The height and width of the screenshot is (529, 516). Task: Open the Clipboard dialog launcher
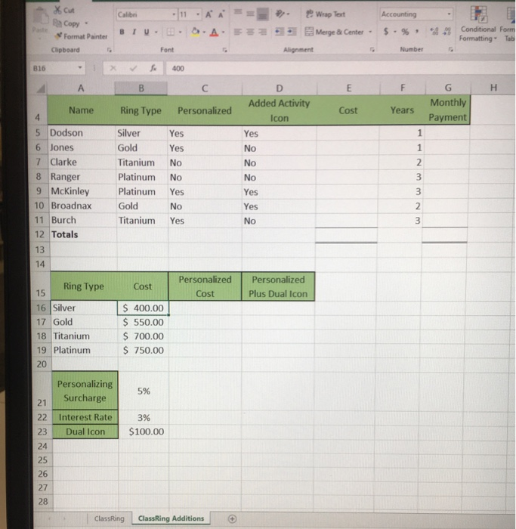(x=110, y=50)
